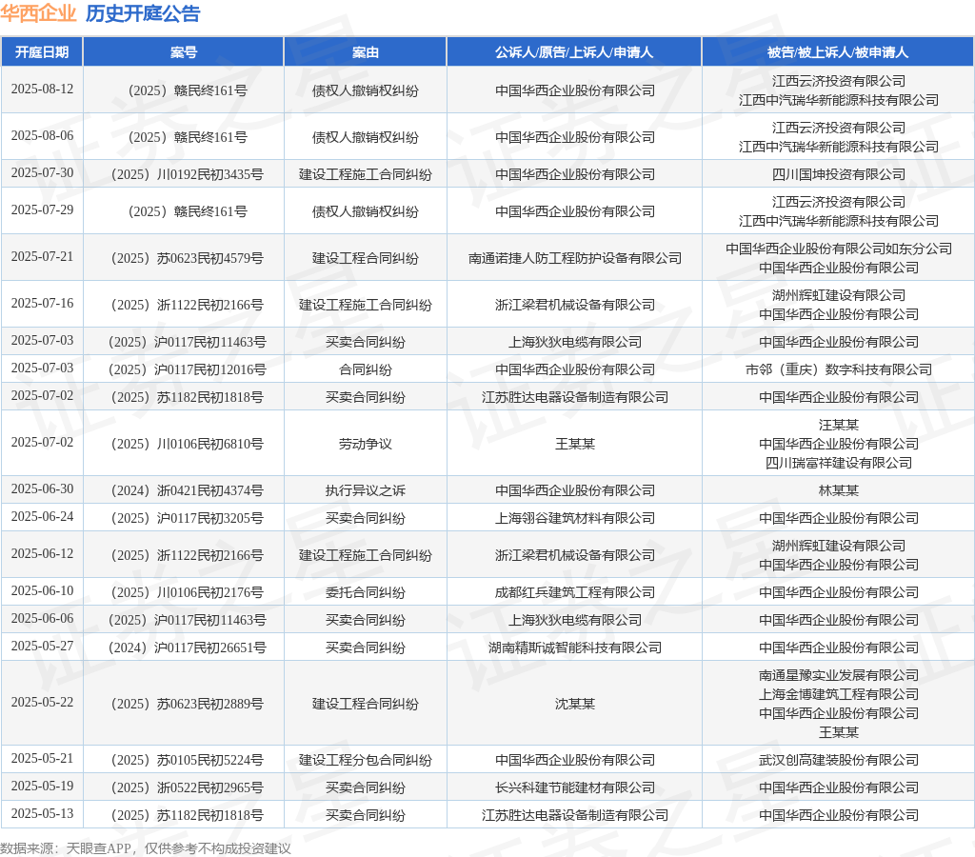Screen dimensions: 975x857
Task: Click the date 2025-07-21
Action: click(x=42, y=257)
